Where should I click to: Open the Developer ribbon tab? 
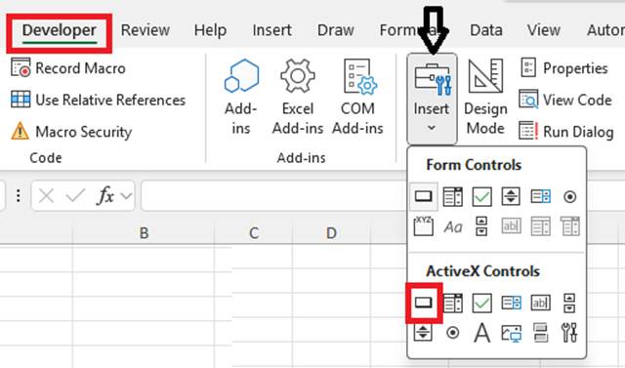point(59,30)
